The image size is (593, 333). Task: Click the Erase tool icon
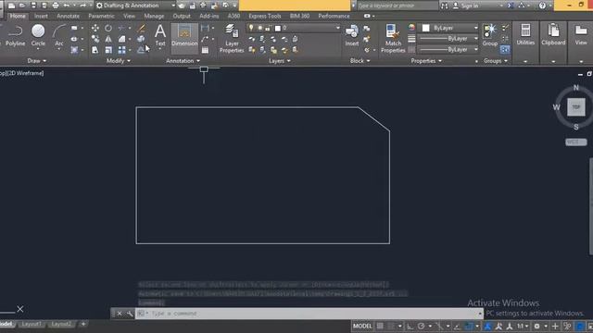[142, 28]
